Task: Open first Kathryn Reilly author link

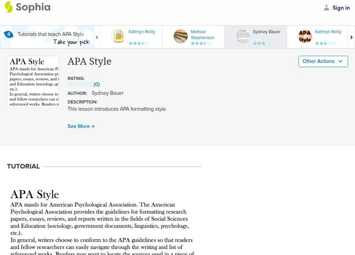Action: 142,32
